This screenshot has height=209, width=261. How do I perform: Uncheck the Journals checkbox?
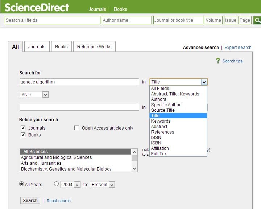click(23, 128)
